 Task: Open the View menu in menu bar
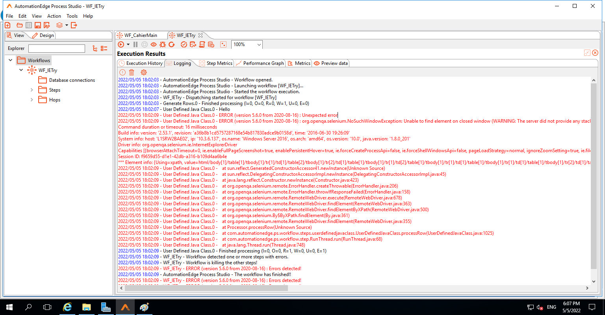coord(37,16)
